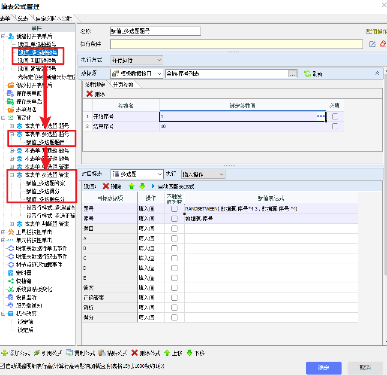
Task: Click the red X 删除公式 icon
Action: point(134,353)
